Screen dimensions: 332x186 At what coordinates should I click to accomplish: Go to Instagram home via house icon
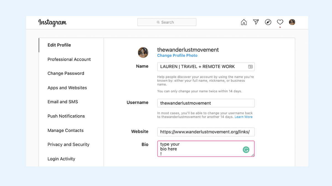tap(244, 22)
